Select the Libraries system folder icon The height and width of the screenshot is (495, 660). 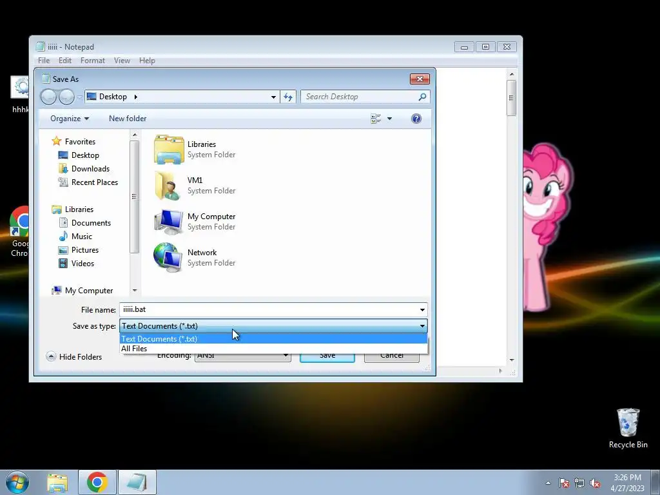tap(169, 150)
